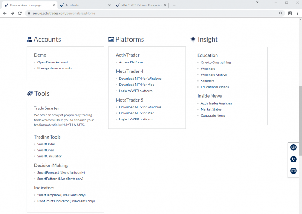The height and width of the screenshot is (214, 302).
Task: Open Demo Account link
Action: [52, 62]
